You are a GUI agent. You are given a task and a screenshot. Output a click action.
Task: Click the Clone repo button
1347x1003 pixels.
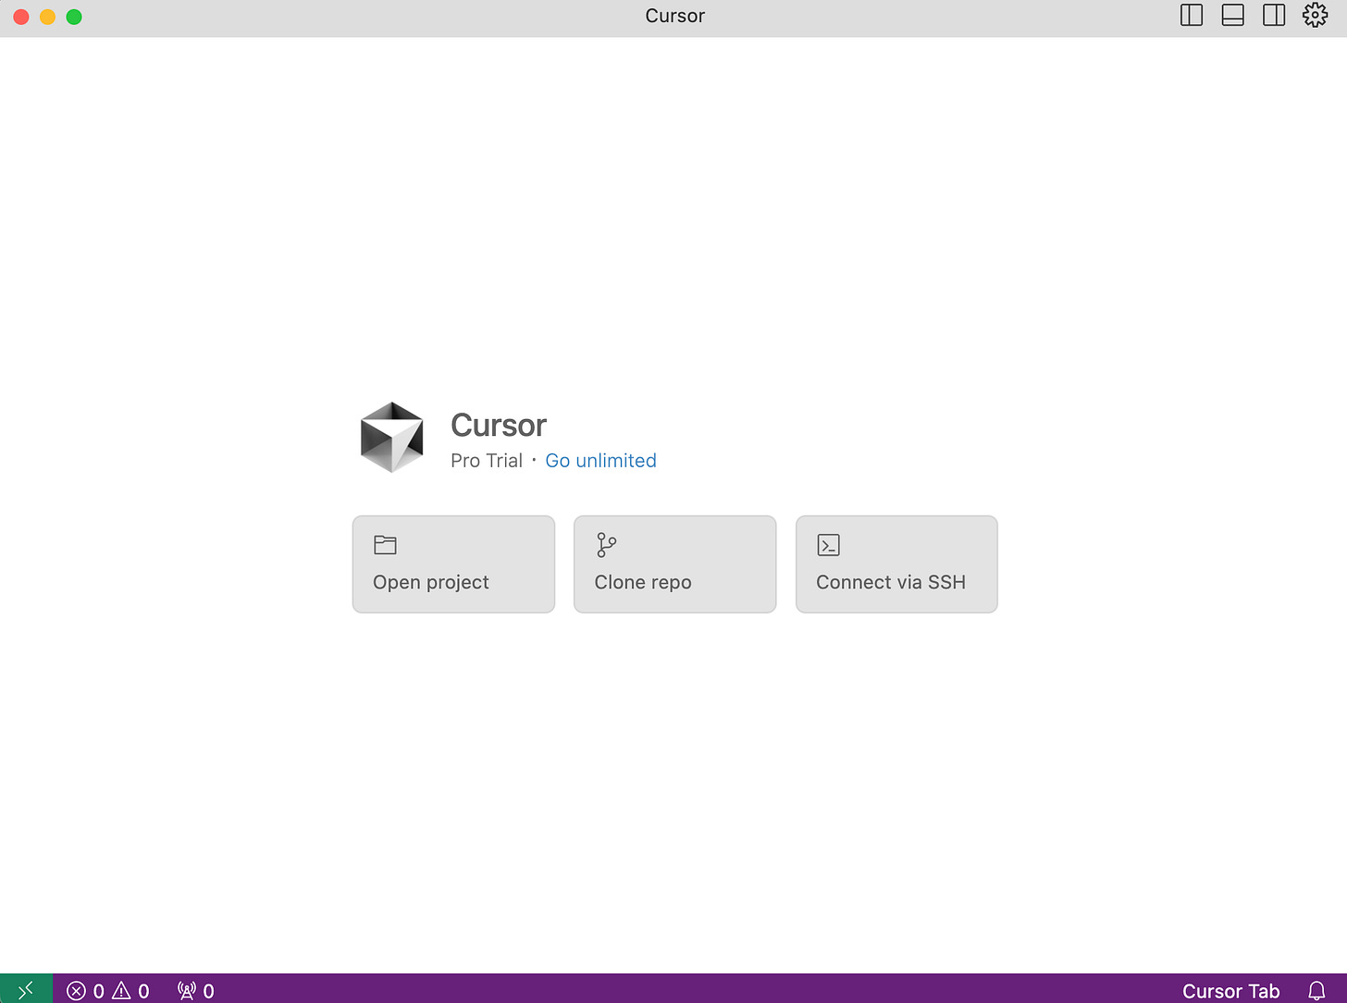[674, 564]
